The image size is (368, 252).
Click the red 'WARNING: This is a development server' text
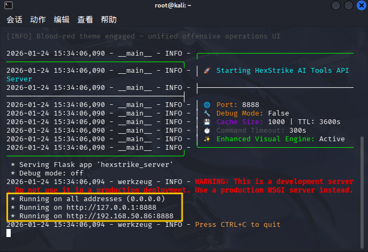coord(274,182)
